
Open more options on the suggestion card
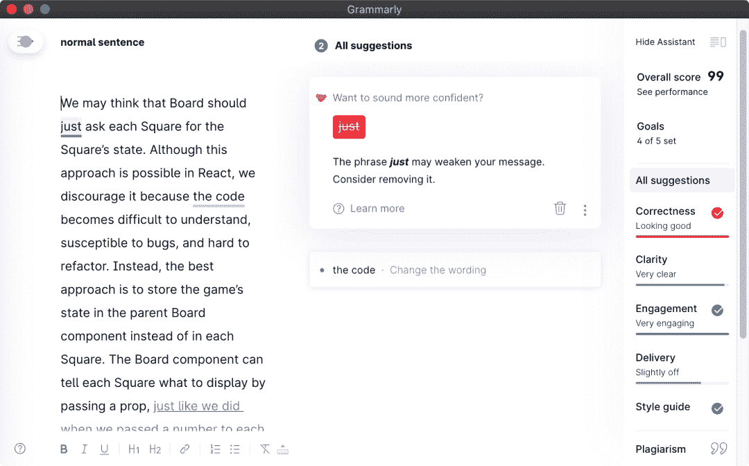[x=585, y=209]
